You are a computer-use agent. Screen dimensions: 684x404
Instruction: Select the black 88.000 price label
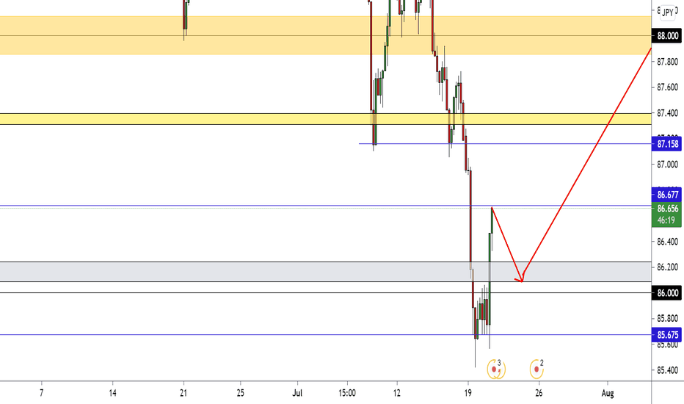(667, 36)
